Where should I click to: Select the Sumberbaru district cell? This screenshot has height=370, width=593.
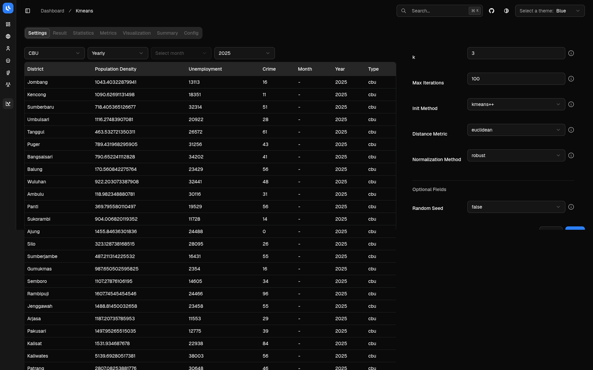40,107
